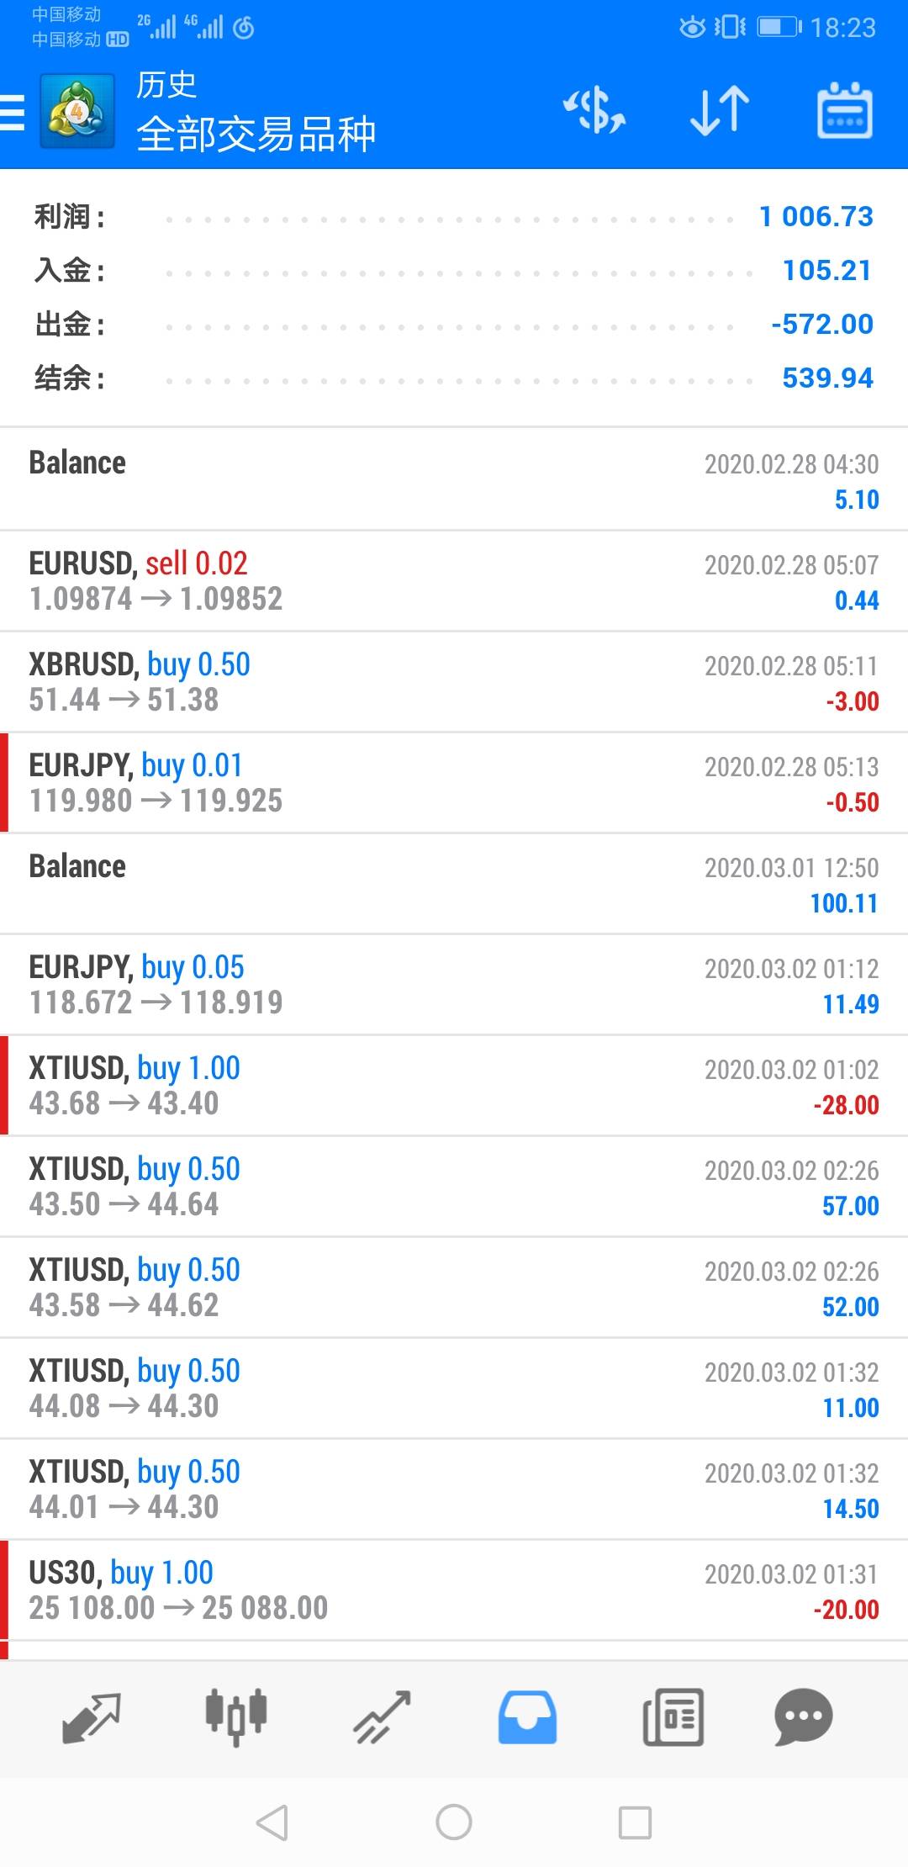Viewport: 908px width, 1867px height.
Task: Open the Android recent apps button
Action: 635,1822
